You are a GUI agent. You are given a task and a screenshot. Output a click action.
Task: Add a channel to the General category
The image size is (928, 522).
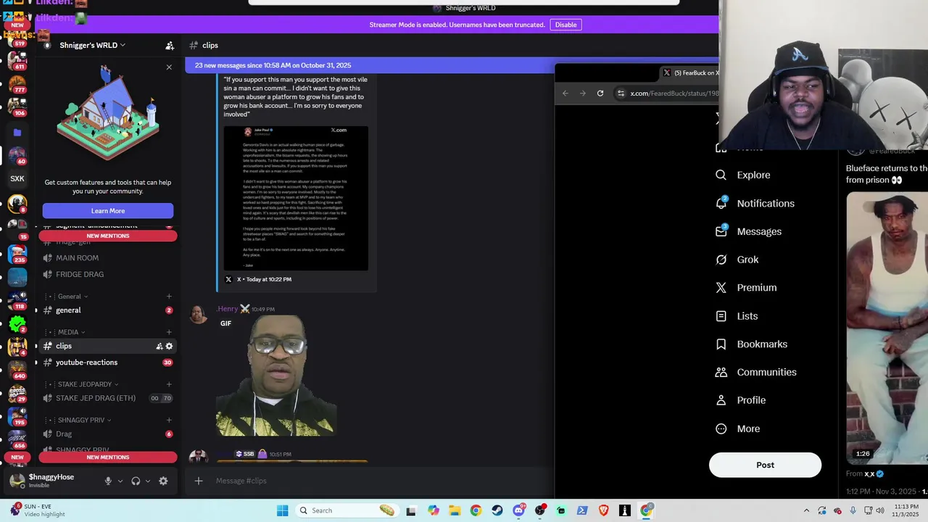click(x=169, y=297)
